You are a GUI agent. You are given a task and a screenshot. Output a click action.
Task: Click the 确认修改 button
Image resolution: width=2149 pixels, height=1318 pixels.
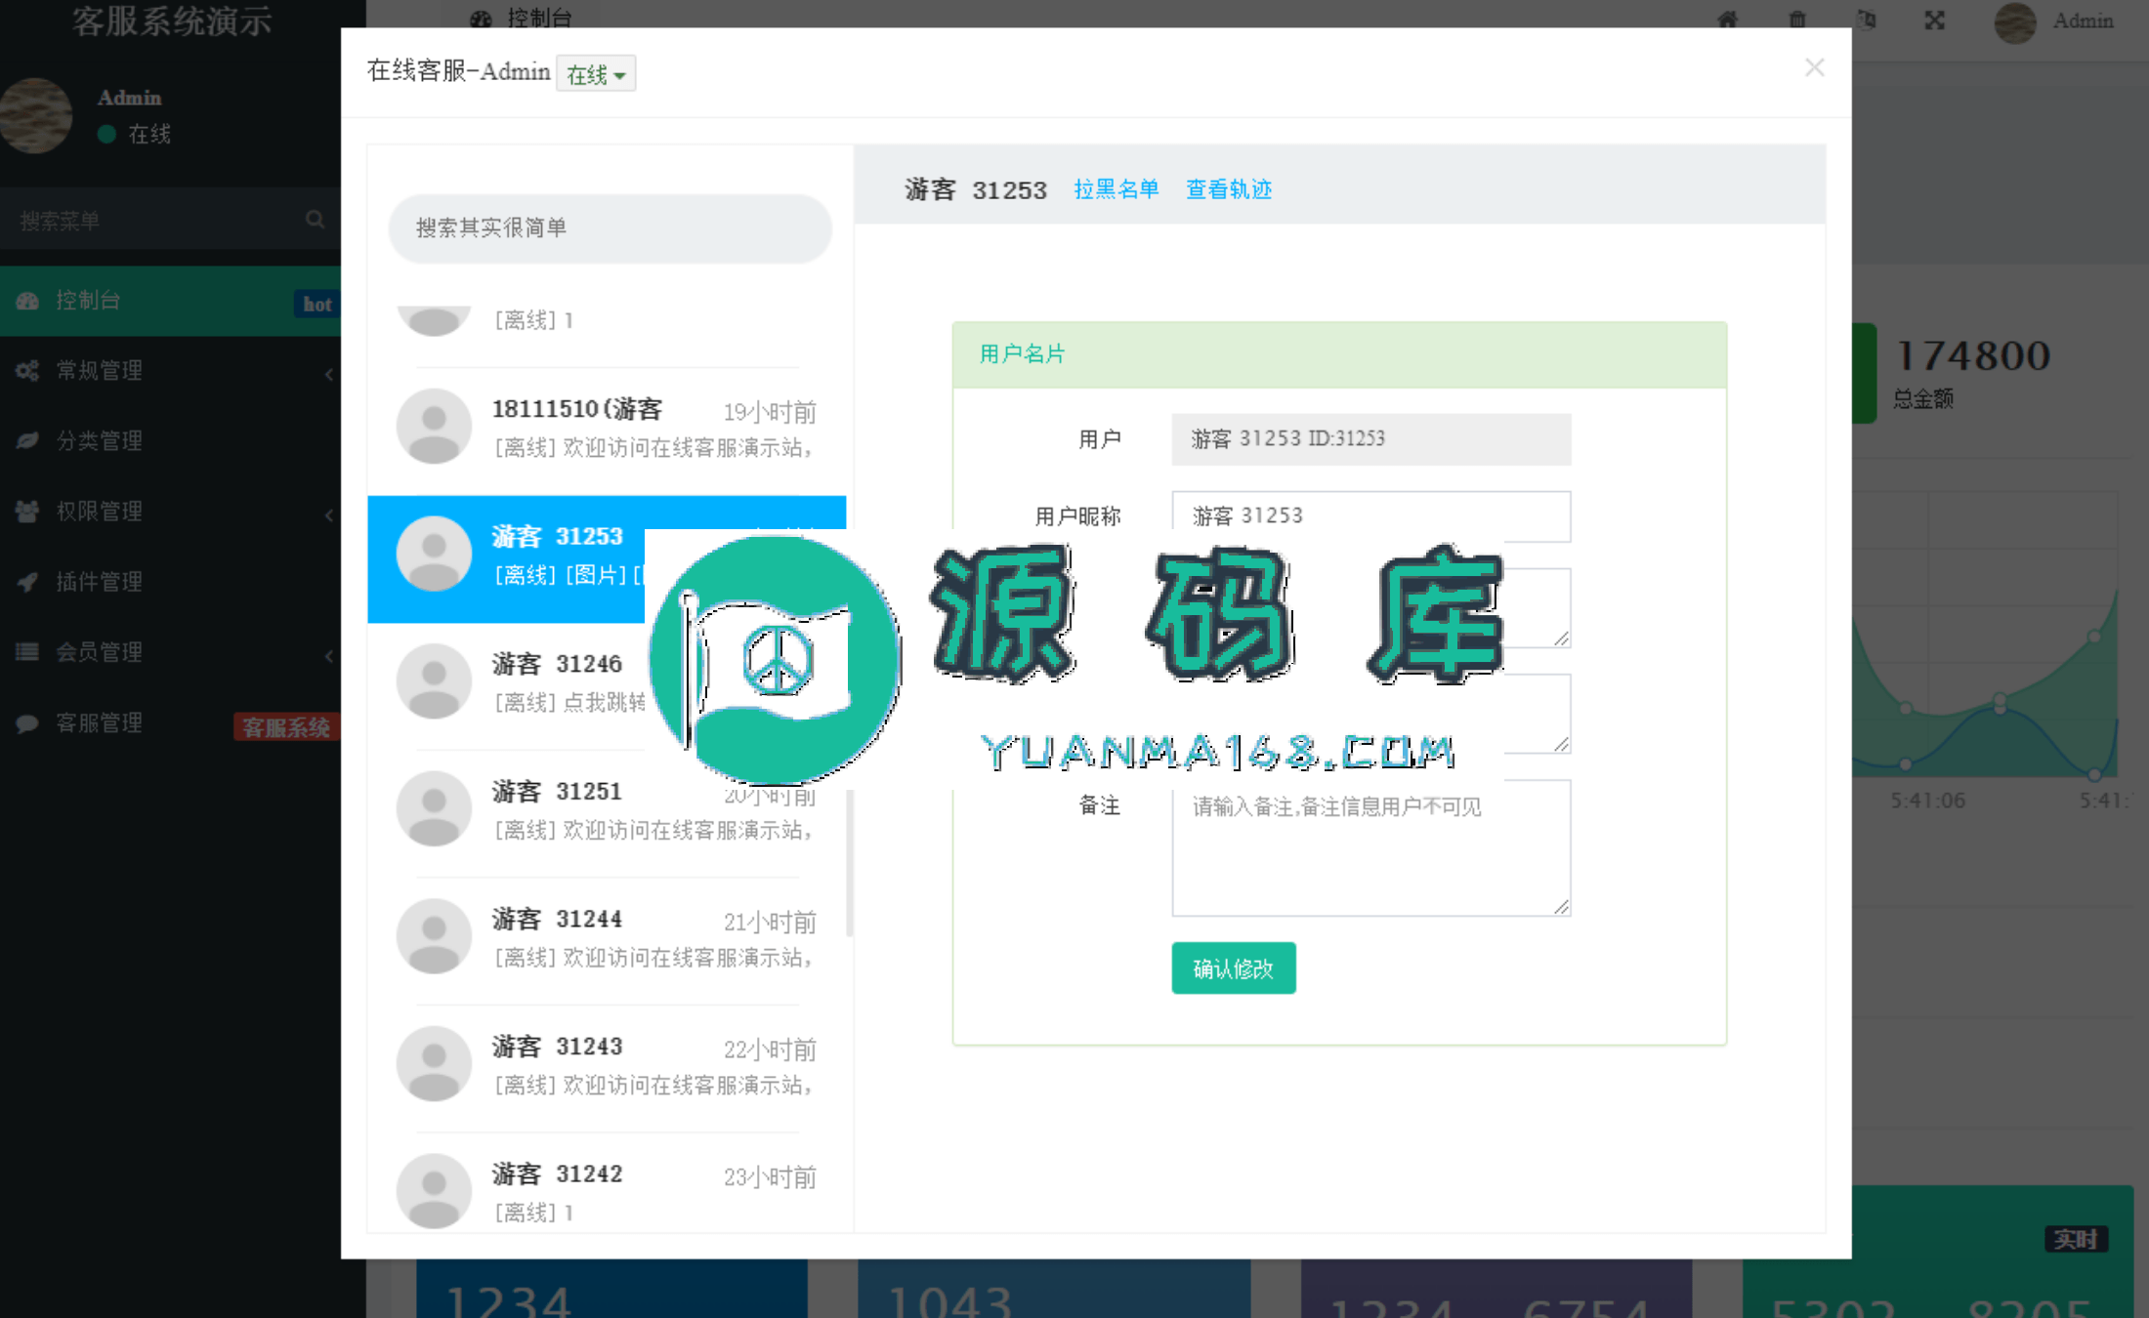1233,968
